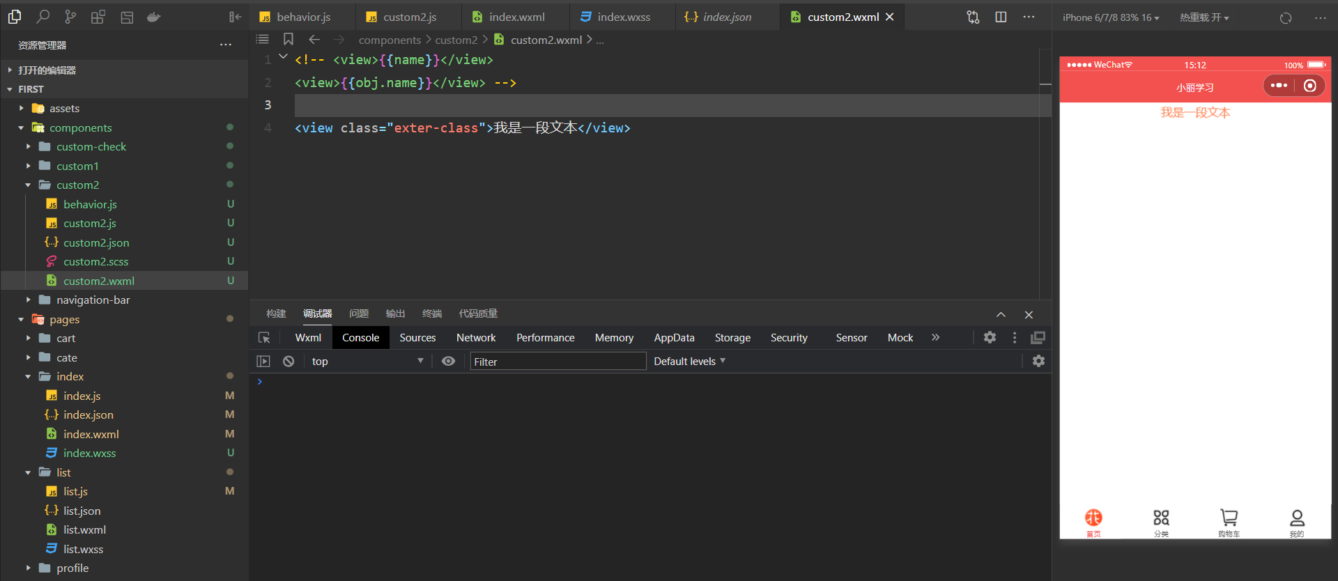The height and width of the screenshot is (581, 1338).
Task: Tap the simulator shopping cart tab icon
Action: click(x=1229, y=518)
